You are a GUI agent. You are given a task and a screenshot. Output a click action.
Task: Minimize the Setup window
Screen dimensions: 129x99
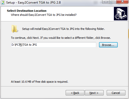click(106, 2)
